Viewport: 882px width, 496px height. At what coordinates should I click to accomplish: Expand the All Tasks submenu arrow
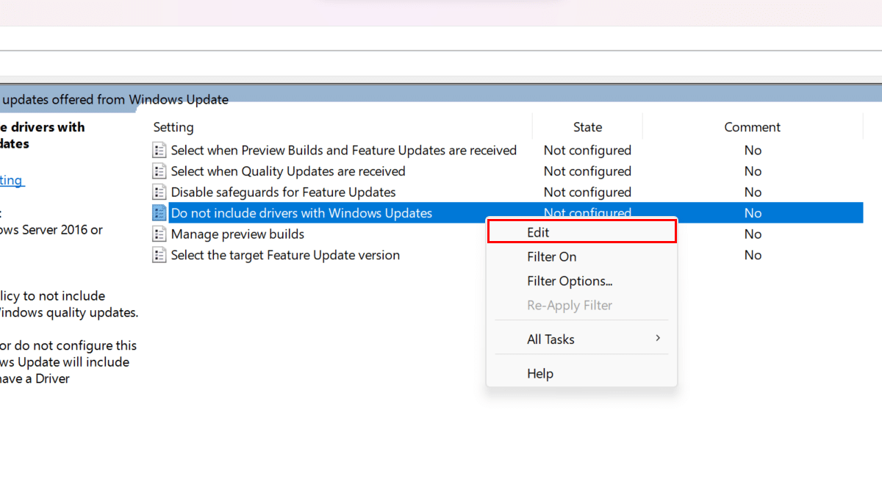coord(658,339)
